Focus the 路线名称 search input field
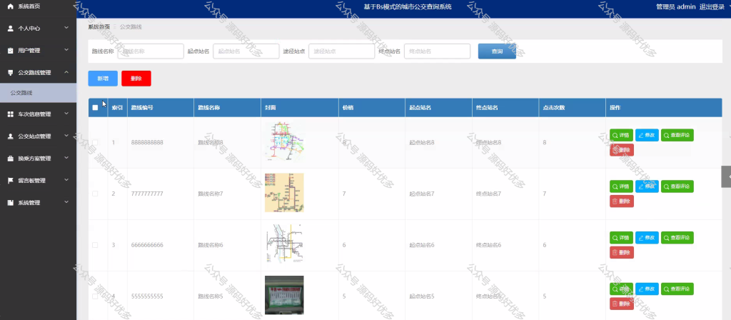This screenshot has height=320, width=731. click(151, 51)
